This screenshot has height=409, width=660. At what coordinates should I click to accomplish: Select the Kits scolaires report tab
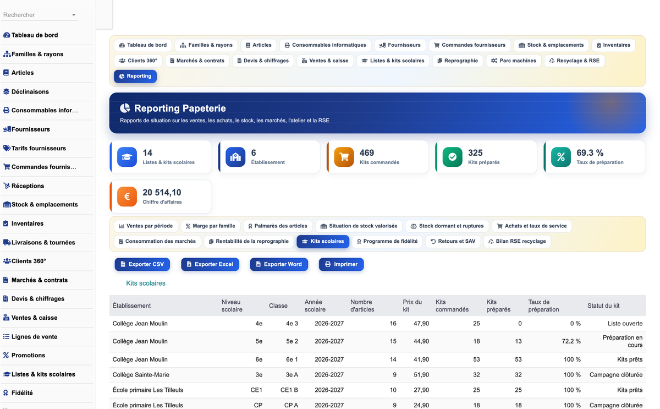[x=323, y=241]
